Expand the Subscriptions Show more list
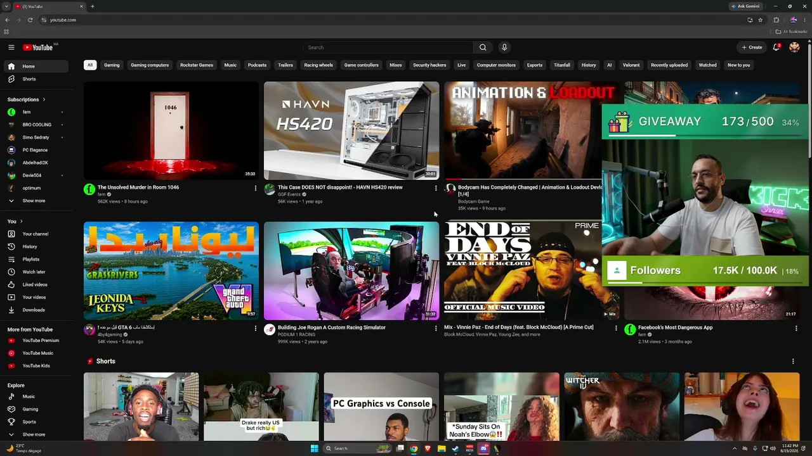812x456 pixels. click(37, 201)
